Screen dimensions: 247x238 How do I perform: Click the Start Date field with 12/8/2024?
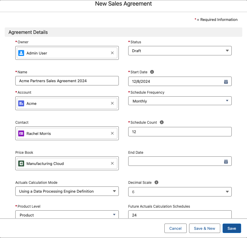(180, 81)
